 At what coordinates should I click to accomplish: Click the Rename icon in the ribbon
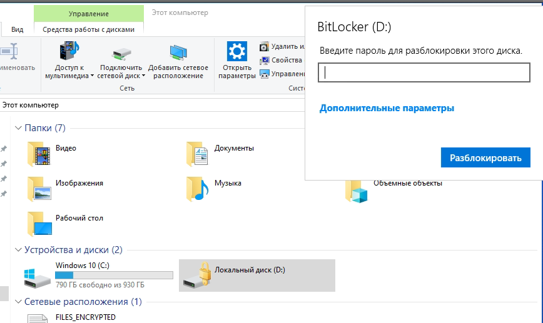click(x=8, y=51)
